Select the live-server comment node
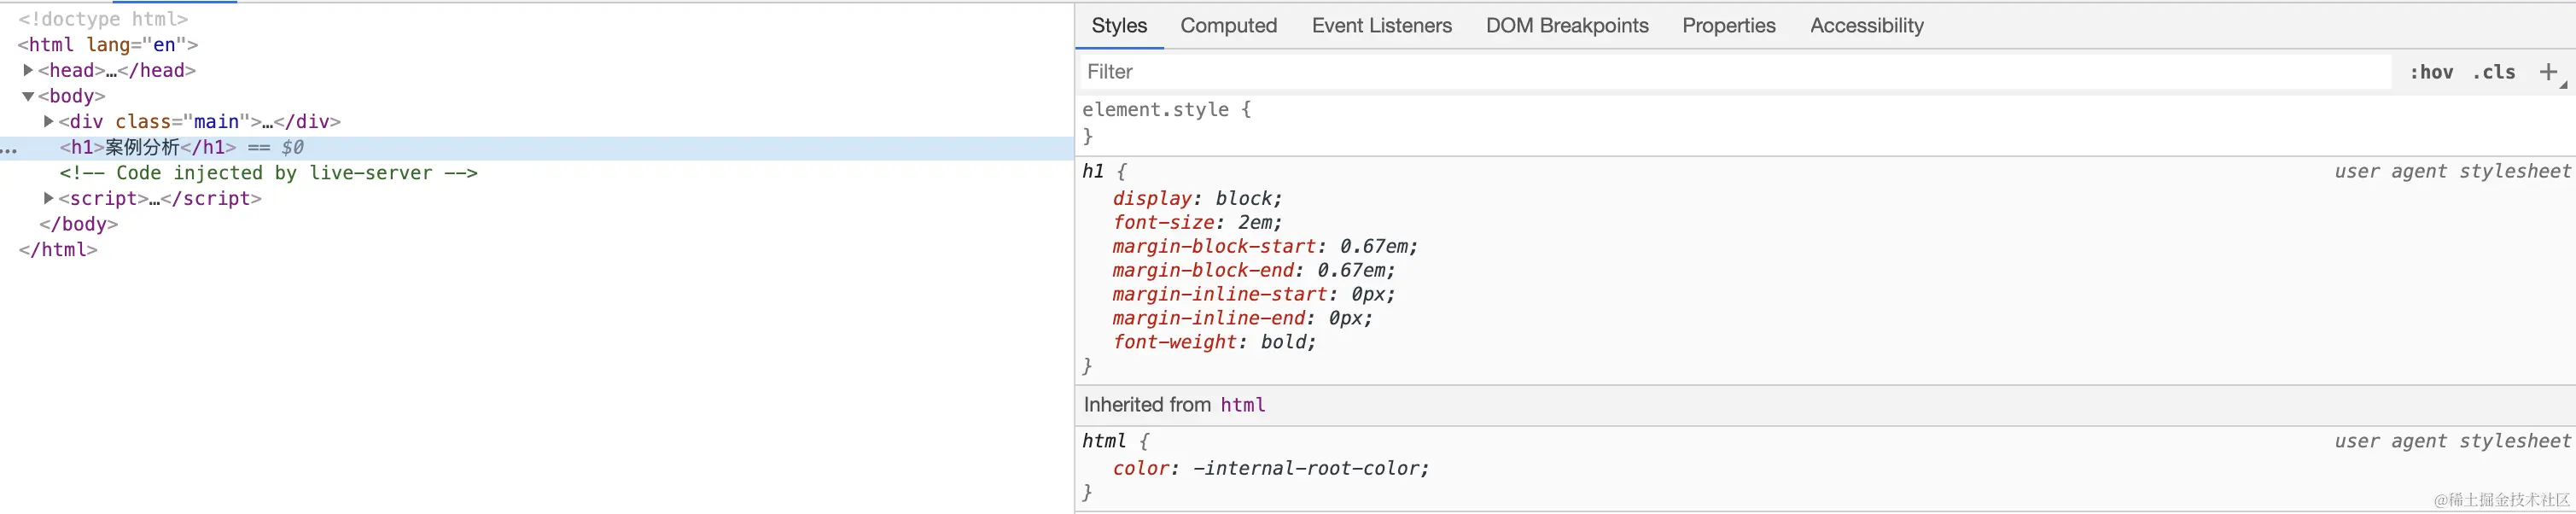 click(x=268, y=173)
